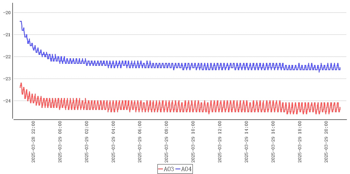Click the blue A04 legend line swatch
Screen dimensions: 350x174
click(178, 169)
